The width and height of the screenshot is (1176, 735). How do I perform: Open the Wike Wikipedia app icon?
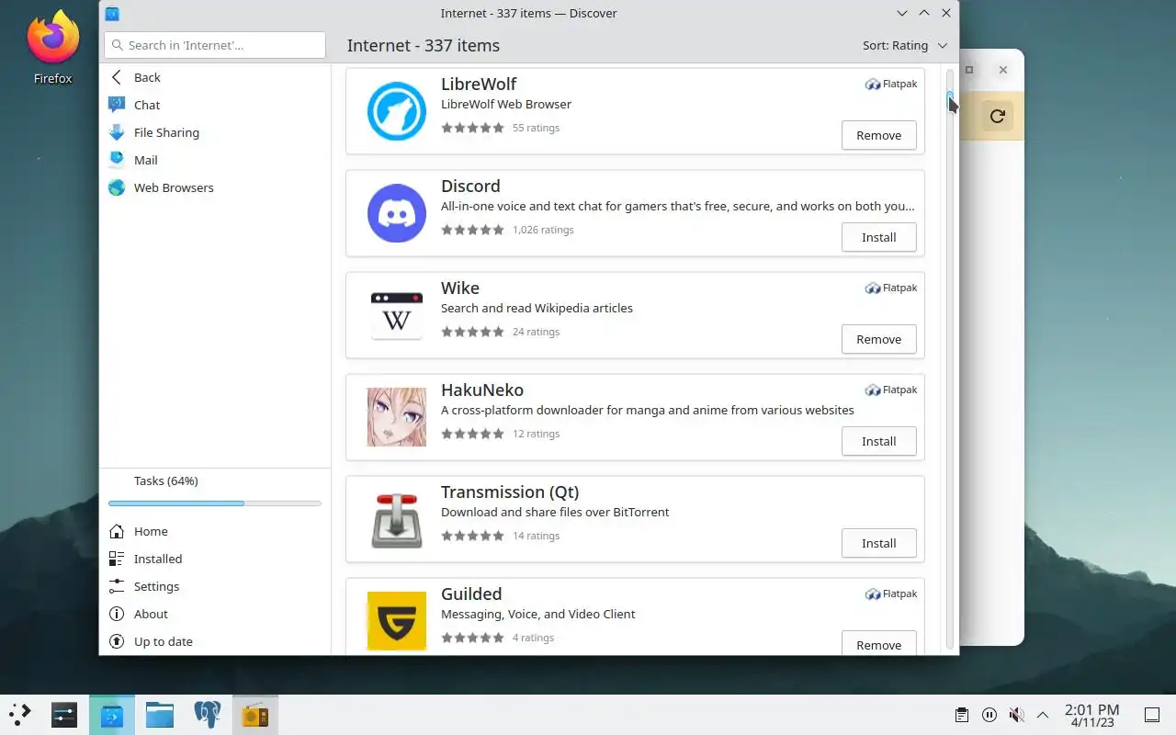(397, 315)
